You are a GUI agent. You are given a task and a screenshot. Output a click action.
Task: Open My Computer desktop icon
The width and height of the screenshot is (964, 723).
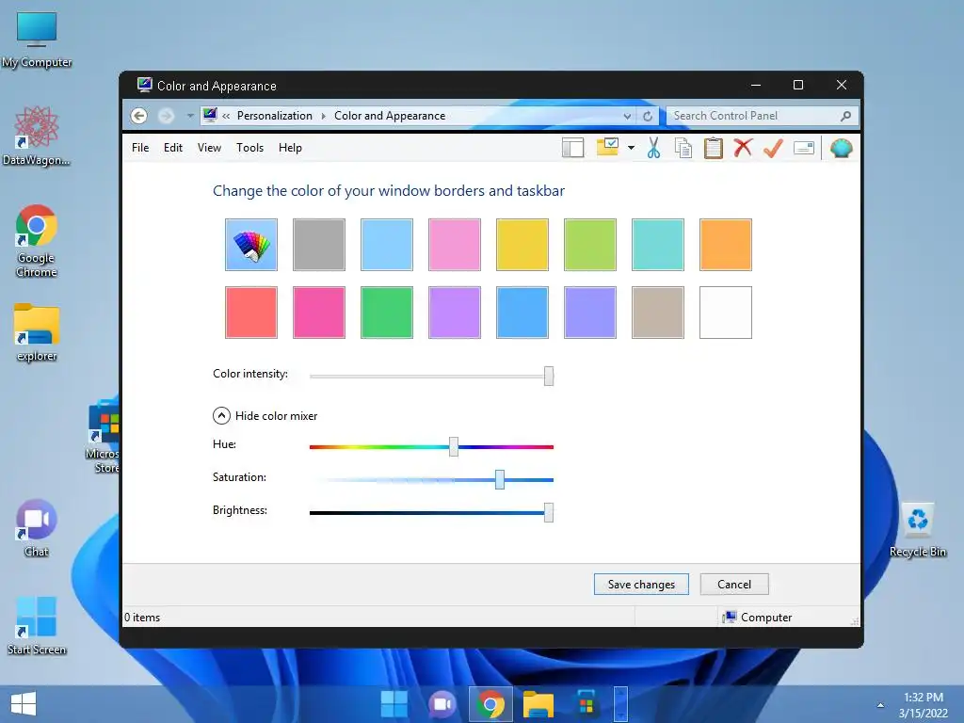(x=37, y=40)
